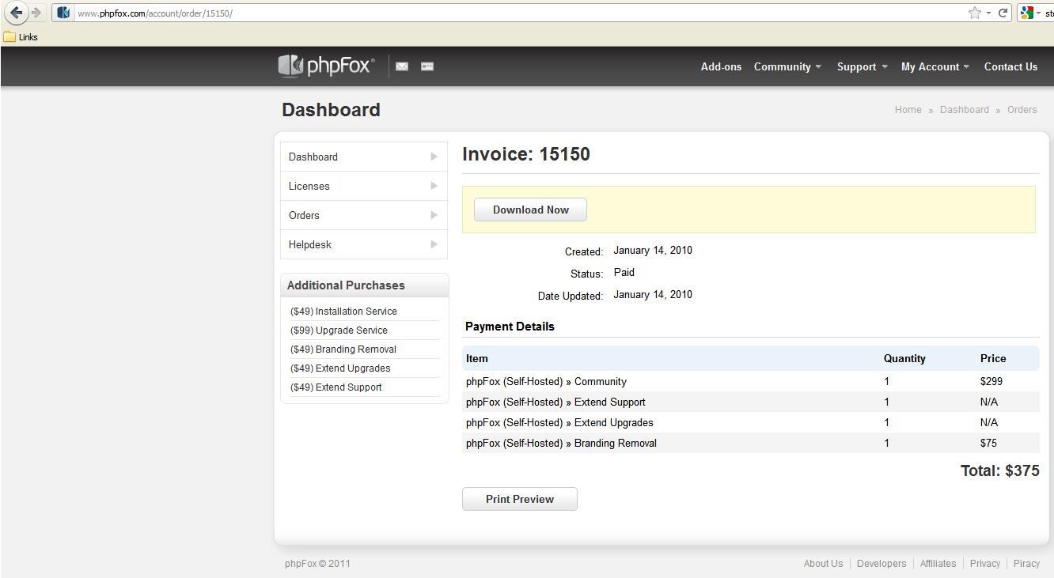Bookmark page with the star icon
This screenshot has width=1054, height=578.
[x=975, y=13]
